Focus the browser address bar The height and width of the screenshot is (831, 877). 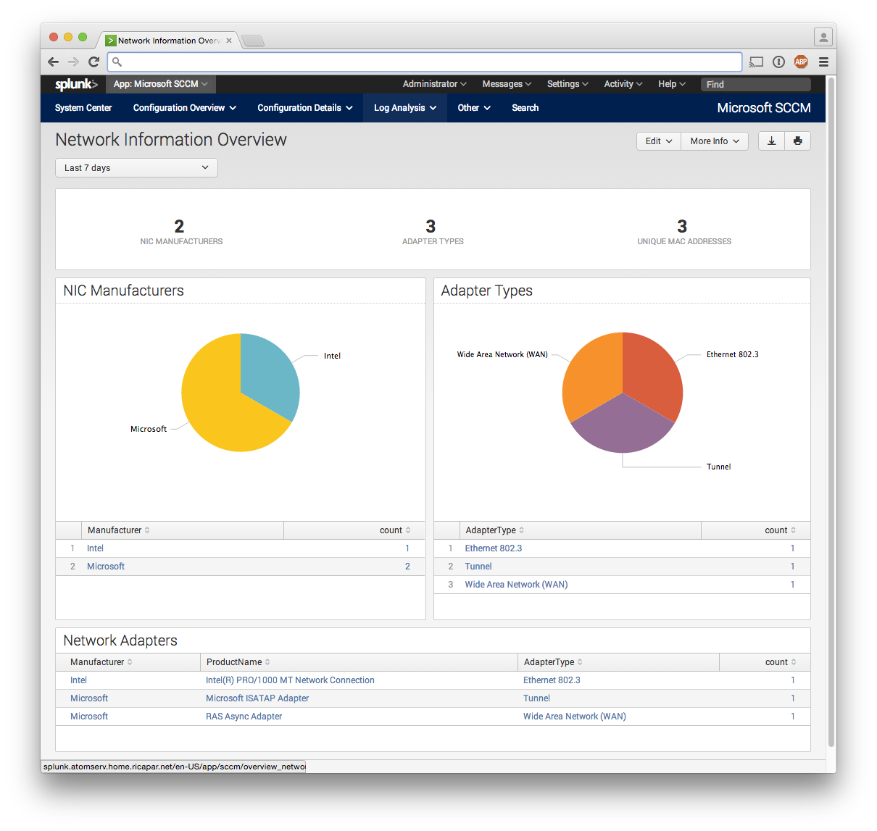[x=425, y=62]
